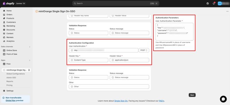Image resolution: width=230 pixels, height=105 pixels.
Task: Click the info icon in User Authentication field
Action: tap(72, 50)
